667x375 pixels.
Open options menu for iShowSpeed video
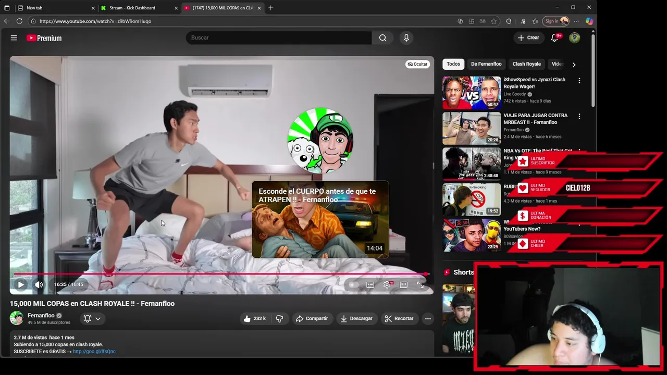pyautogui.click(x=579, y=81)
